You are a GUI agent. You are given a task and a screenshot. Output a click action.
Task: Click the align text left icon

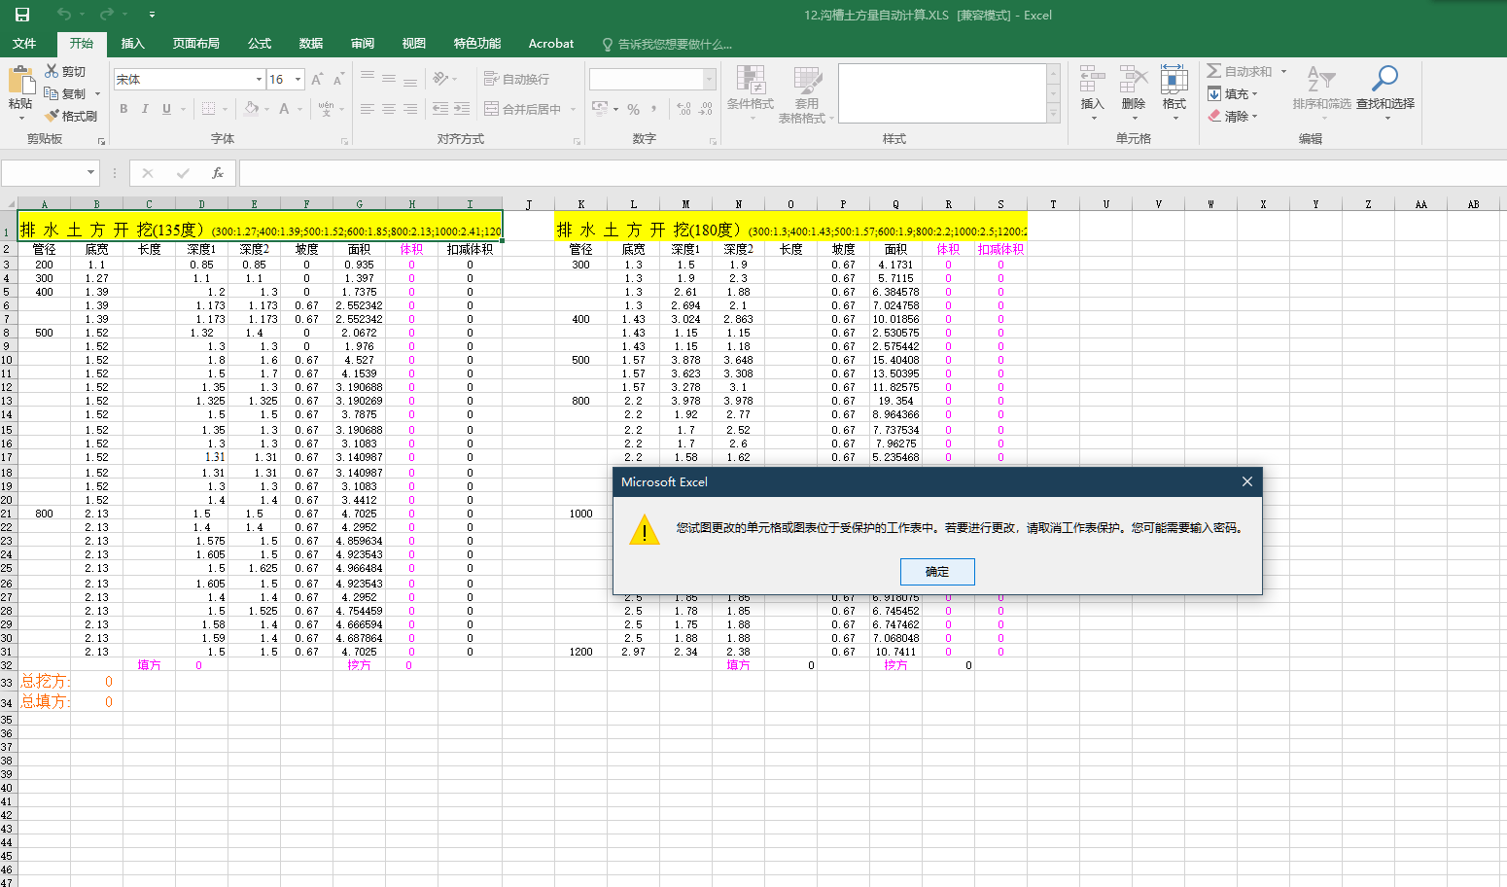(368, 109)
